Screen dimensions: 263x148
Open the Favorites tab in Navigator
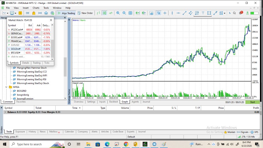[x=21, y=102]
